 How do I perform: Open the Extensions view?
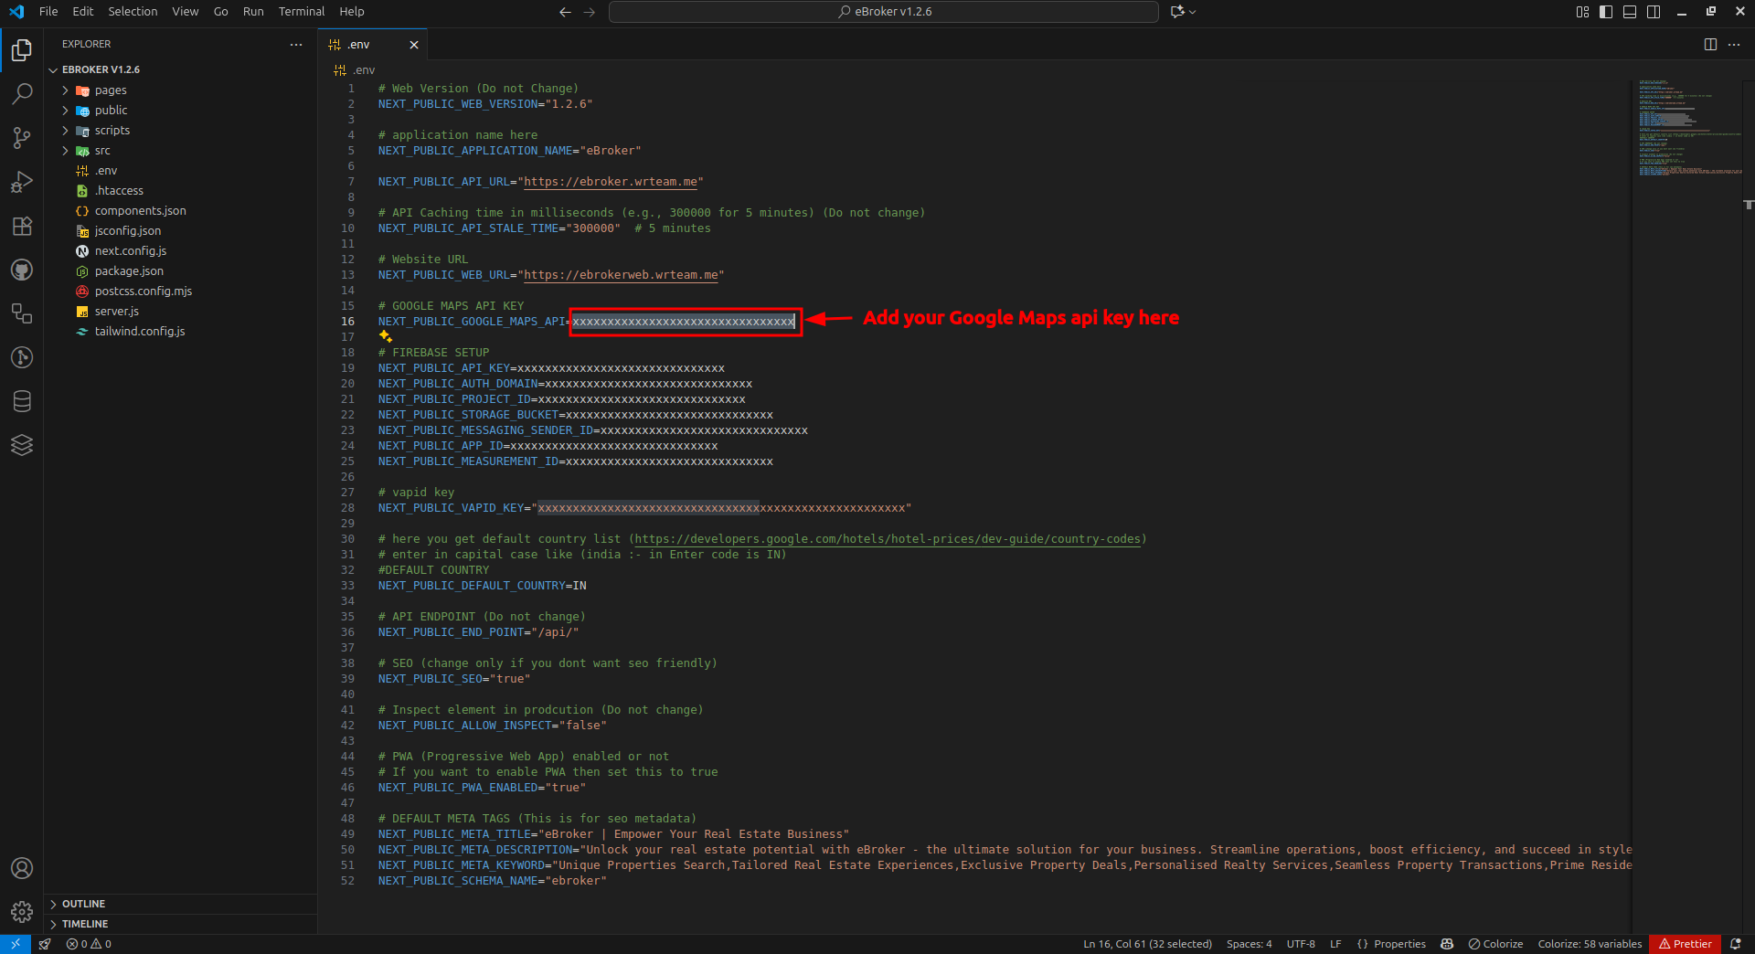[22, 226]
